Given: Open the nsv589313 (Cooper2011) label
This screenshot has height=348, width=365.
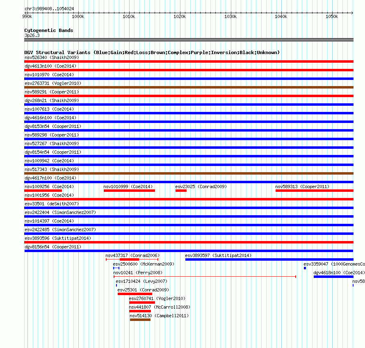Looking at the screenshot, I should [x=302, y=187].
